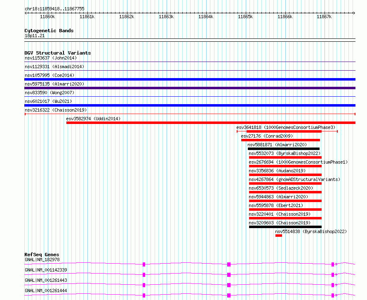Viewport: 367px width, 300px height.
Task: Click the nsv1153637 (John2014) variant label
Action: [x=51, y=58]
